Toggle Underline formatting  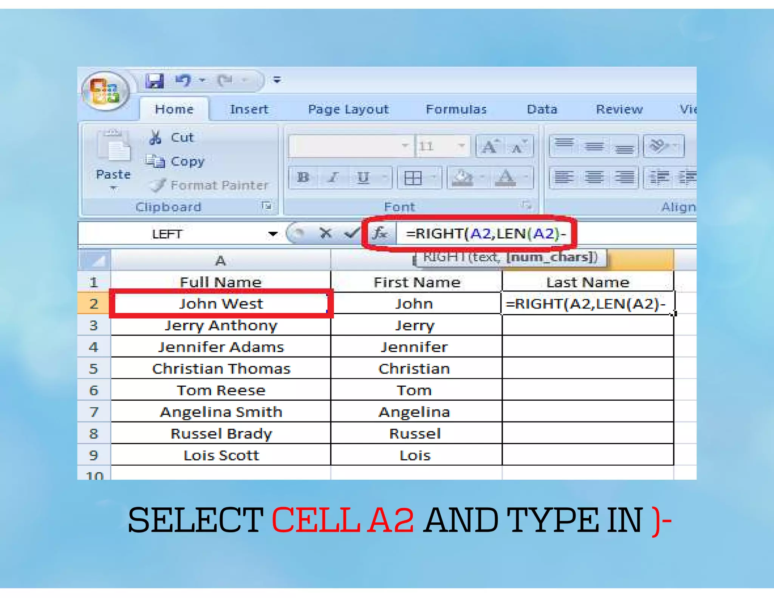click(x=363, y=177)
